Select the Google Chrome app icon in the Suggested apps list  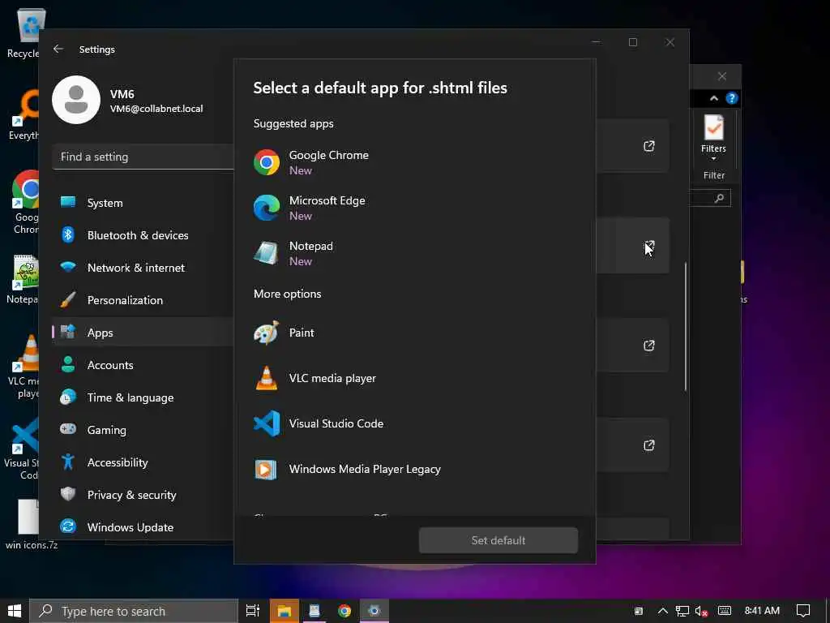pos(266,162)
